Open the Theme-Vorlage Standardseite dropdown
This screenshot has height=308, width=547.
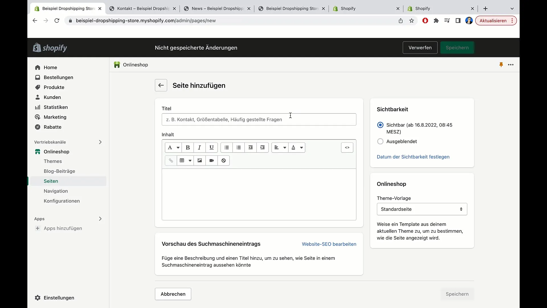coord(422,209)
